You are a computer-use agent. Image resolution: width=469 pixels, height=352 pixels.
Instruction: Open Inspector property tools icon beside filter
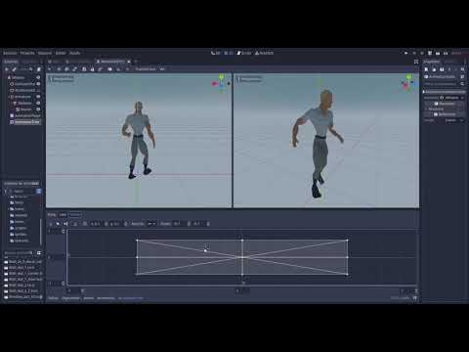pyautogui.click(x=462, y=84)
